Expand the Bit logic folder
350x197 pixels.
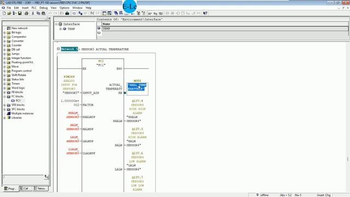(x=4, y=33)
